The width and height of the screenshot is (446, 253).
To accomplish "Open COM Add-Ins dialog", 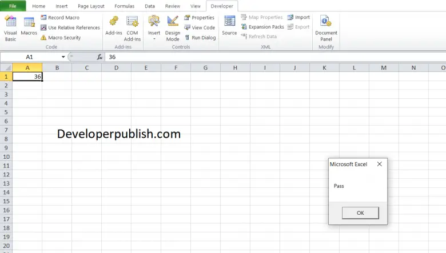I will (133, 27).
